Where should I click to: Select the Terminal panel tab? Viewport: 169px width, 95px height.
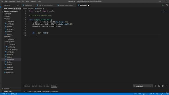(x=54, y=86)
